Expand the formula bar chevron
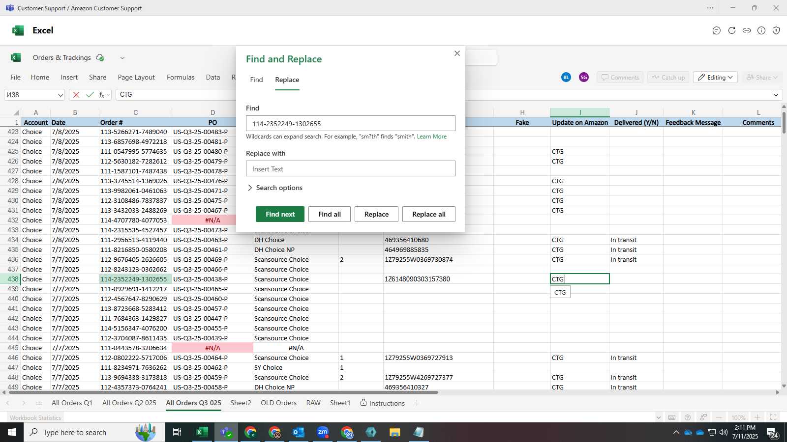787x442 pixels. [x=776, y=95]
